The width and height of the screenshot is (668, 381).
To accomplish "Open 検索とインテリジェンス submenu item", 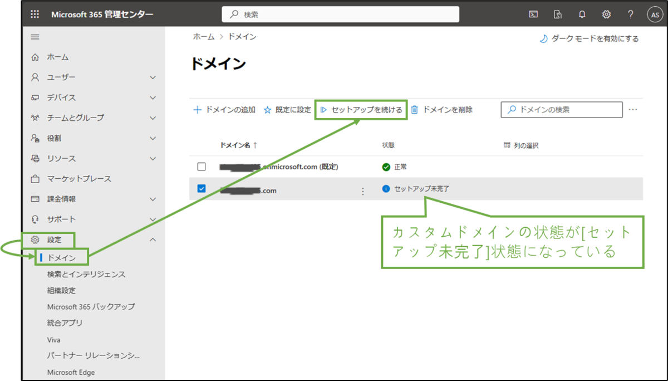I will pos(86,274).
